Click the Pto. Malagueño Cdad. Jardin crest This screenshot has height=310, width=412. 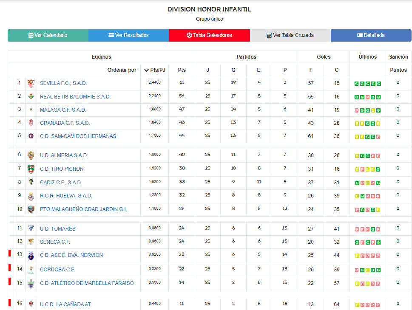[31, 209]
